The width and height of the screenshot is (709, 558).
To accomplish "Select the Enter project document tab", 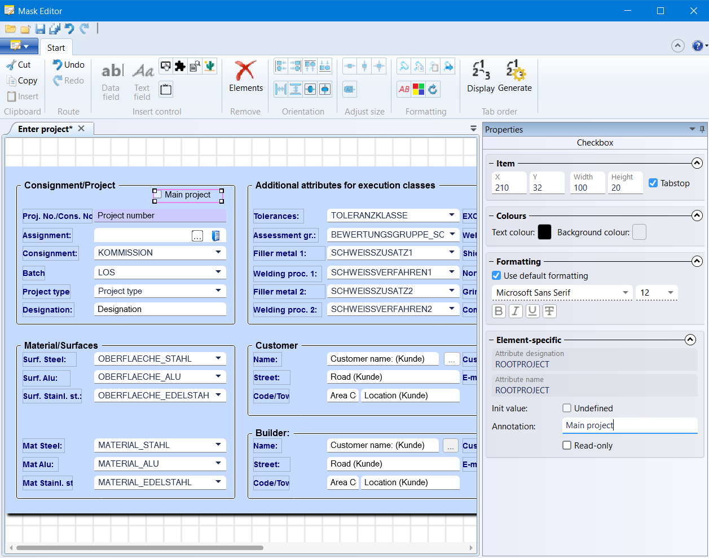I will pyautogui.click(x=45, y=129).
